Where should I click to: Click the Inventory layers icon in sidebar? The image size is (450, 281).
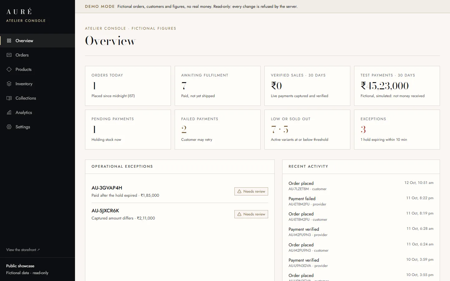click(x=9, y=84)
